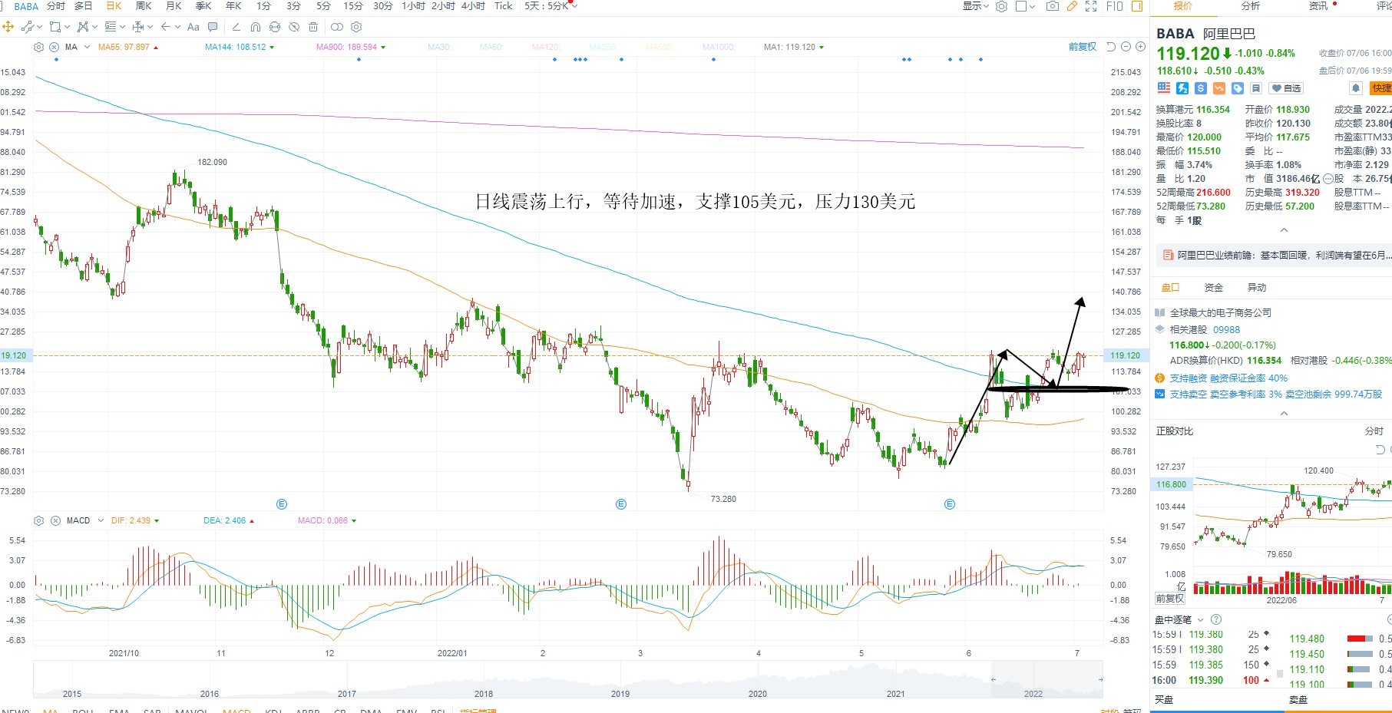Open F10 company information
This screenshot has width=1392, height=713.
(1114, 6)
